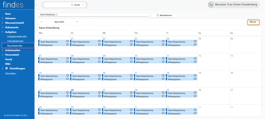Open the Aufgabenkalender
The height and width of the screenshot is (119, 265).
click(17, 36)
